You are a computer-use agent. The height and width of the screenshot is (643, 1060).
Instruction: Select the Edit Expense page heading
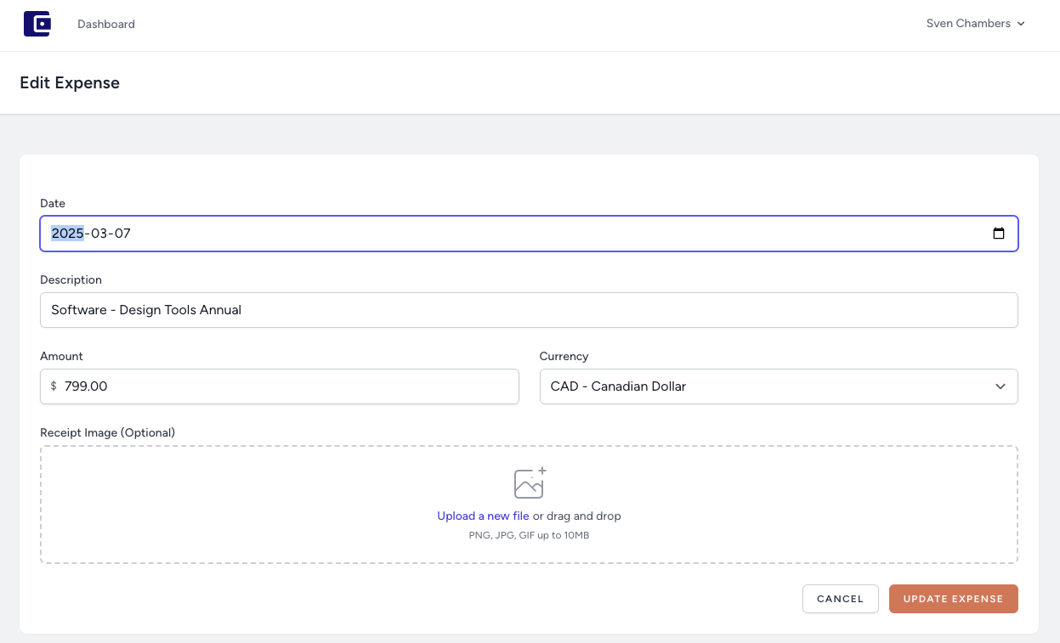click(70, 82)
